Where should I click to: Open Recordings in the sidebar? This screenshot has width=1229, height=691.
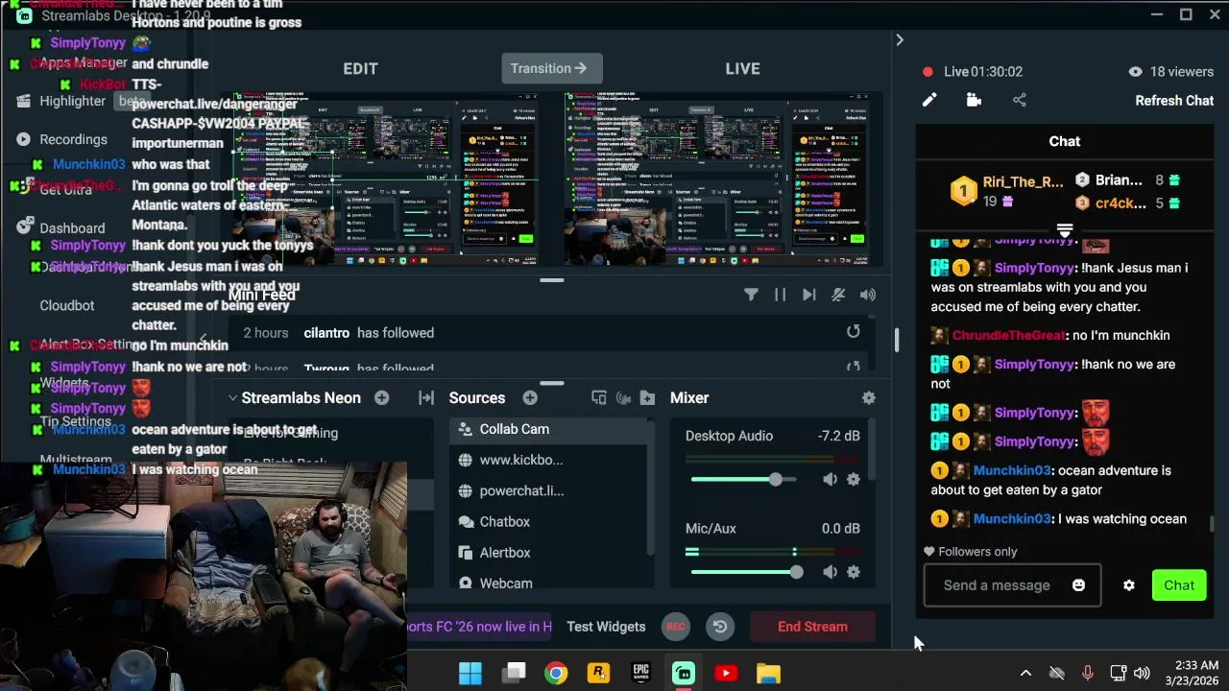(x=73, y=139)
